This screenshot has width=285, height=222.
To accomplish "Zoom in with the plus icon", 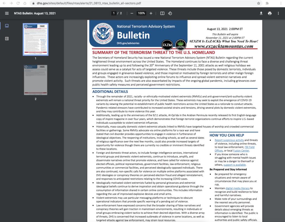I will pyautogui.click(x=151, y=13).
